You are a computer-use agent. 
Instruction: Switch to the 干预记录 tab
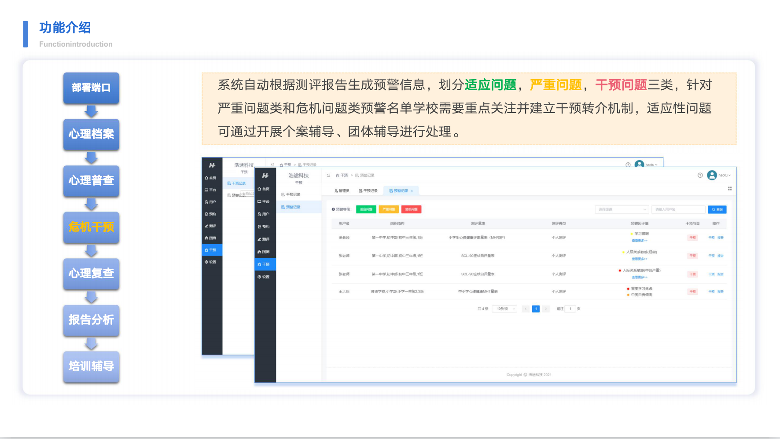pyautogui.click(x=368, y=191)
